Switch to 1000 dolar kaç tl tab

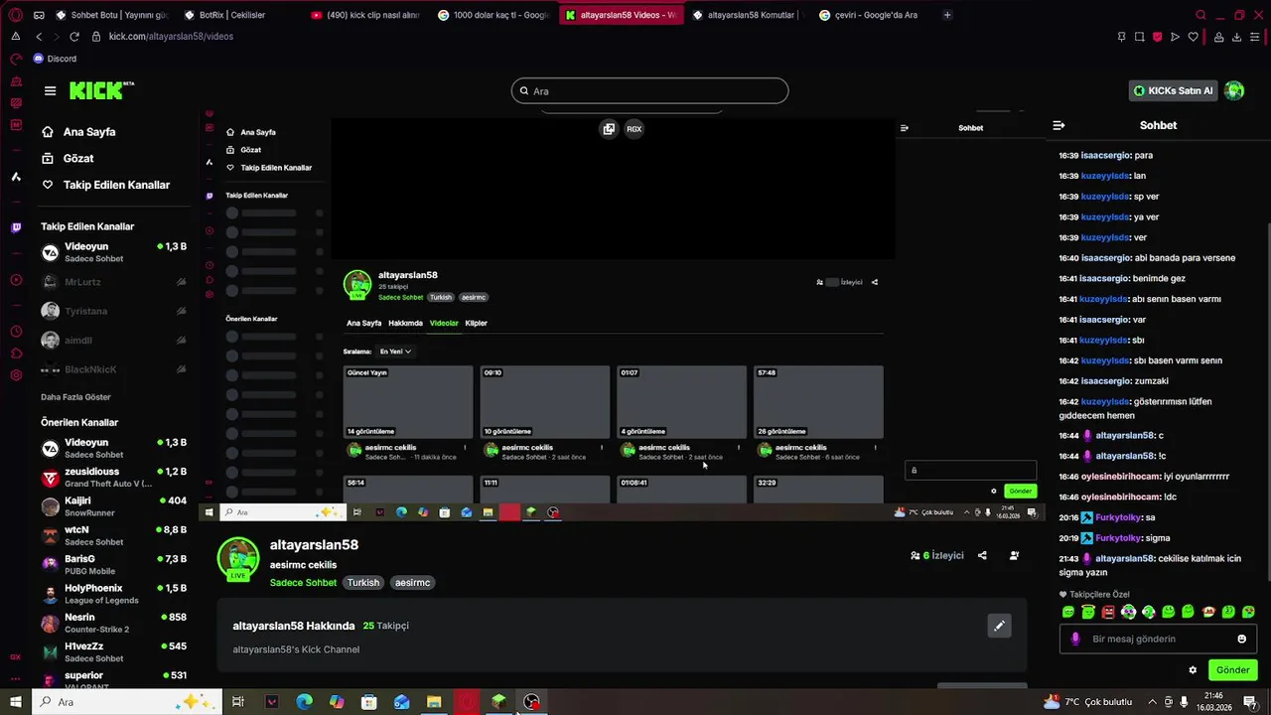[x=494, y=15]
